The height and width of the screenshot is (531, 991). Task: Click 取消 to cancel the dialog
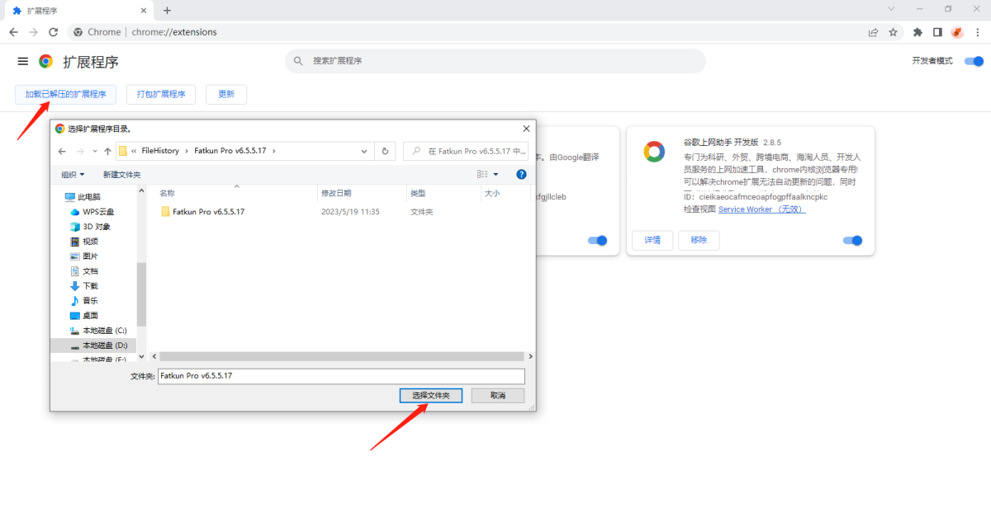pyautogui.click(x=498, y=396)
